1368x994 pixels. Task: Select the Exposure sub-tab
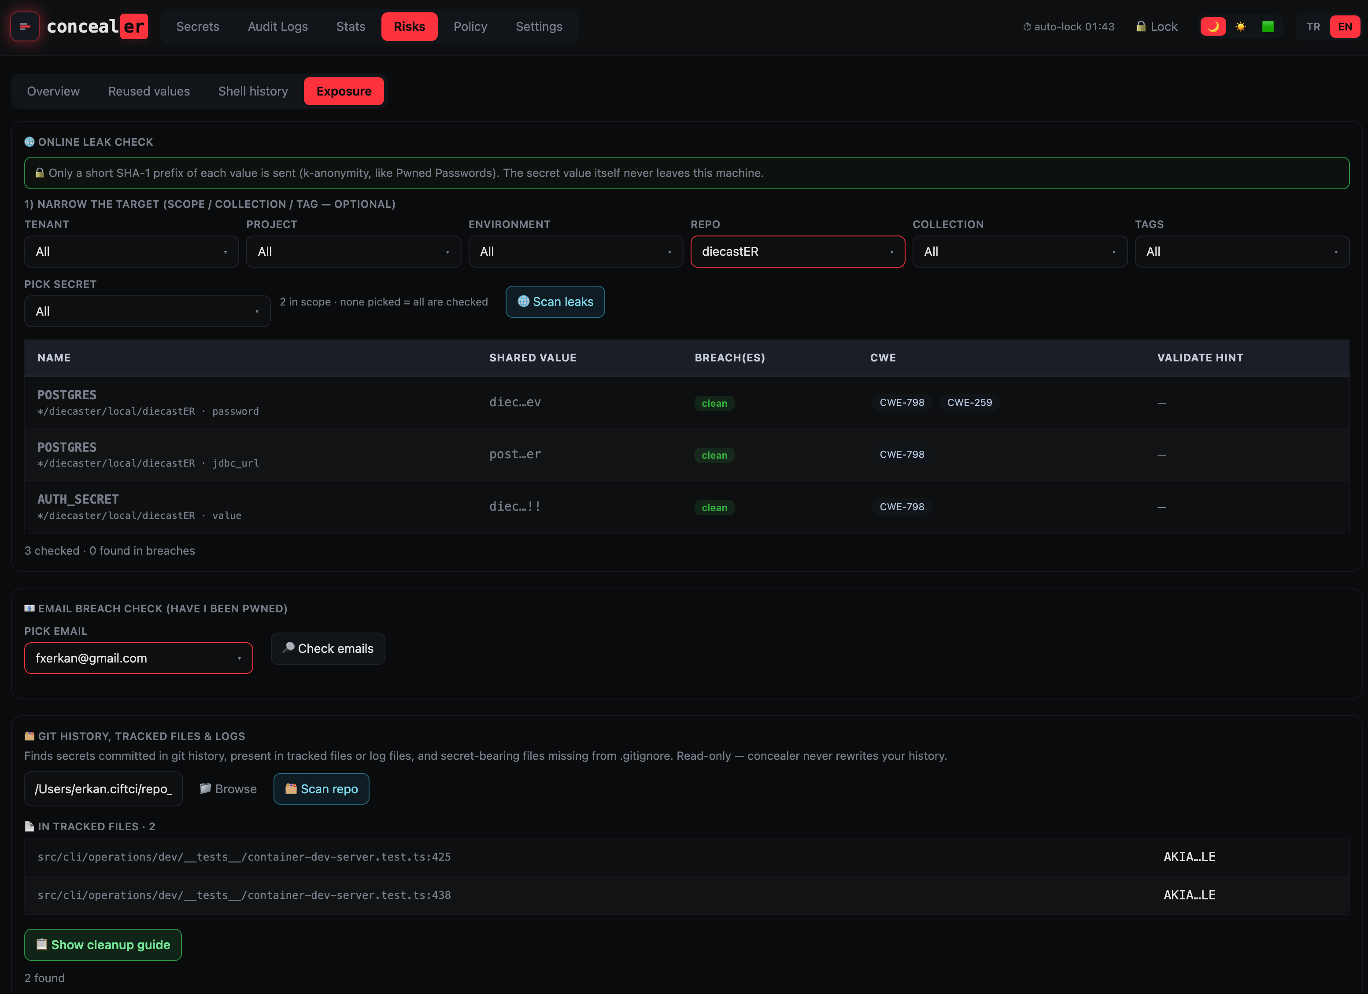(x=344, y=91)
